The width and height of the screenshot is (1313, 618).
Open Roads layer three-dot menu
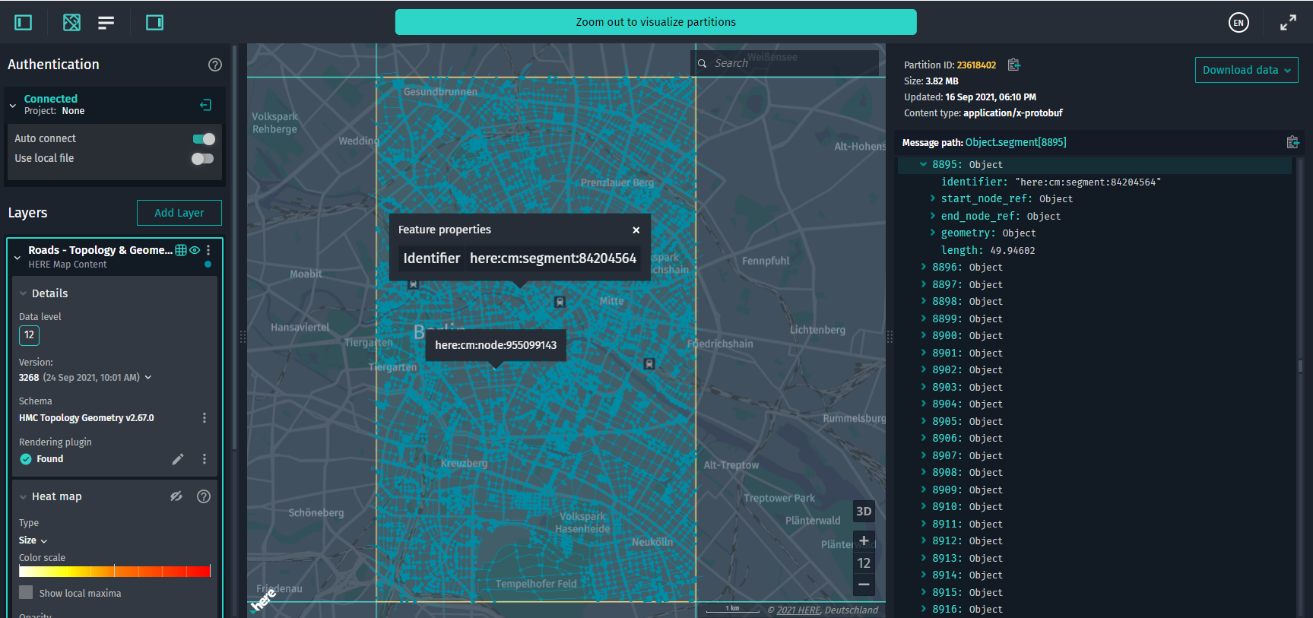pyautogui.click(x=208, y=250)
